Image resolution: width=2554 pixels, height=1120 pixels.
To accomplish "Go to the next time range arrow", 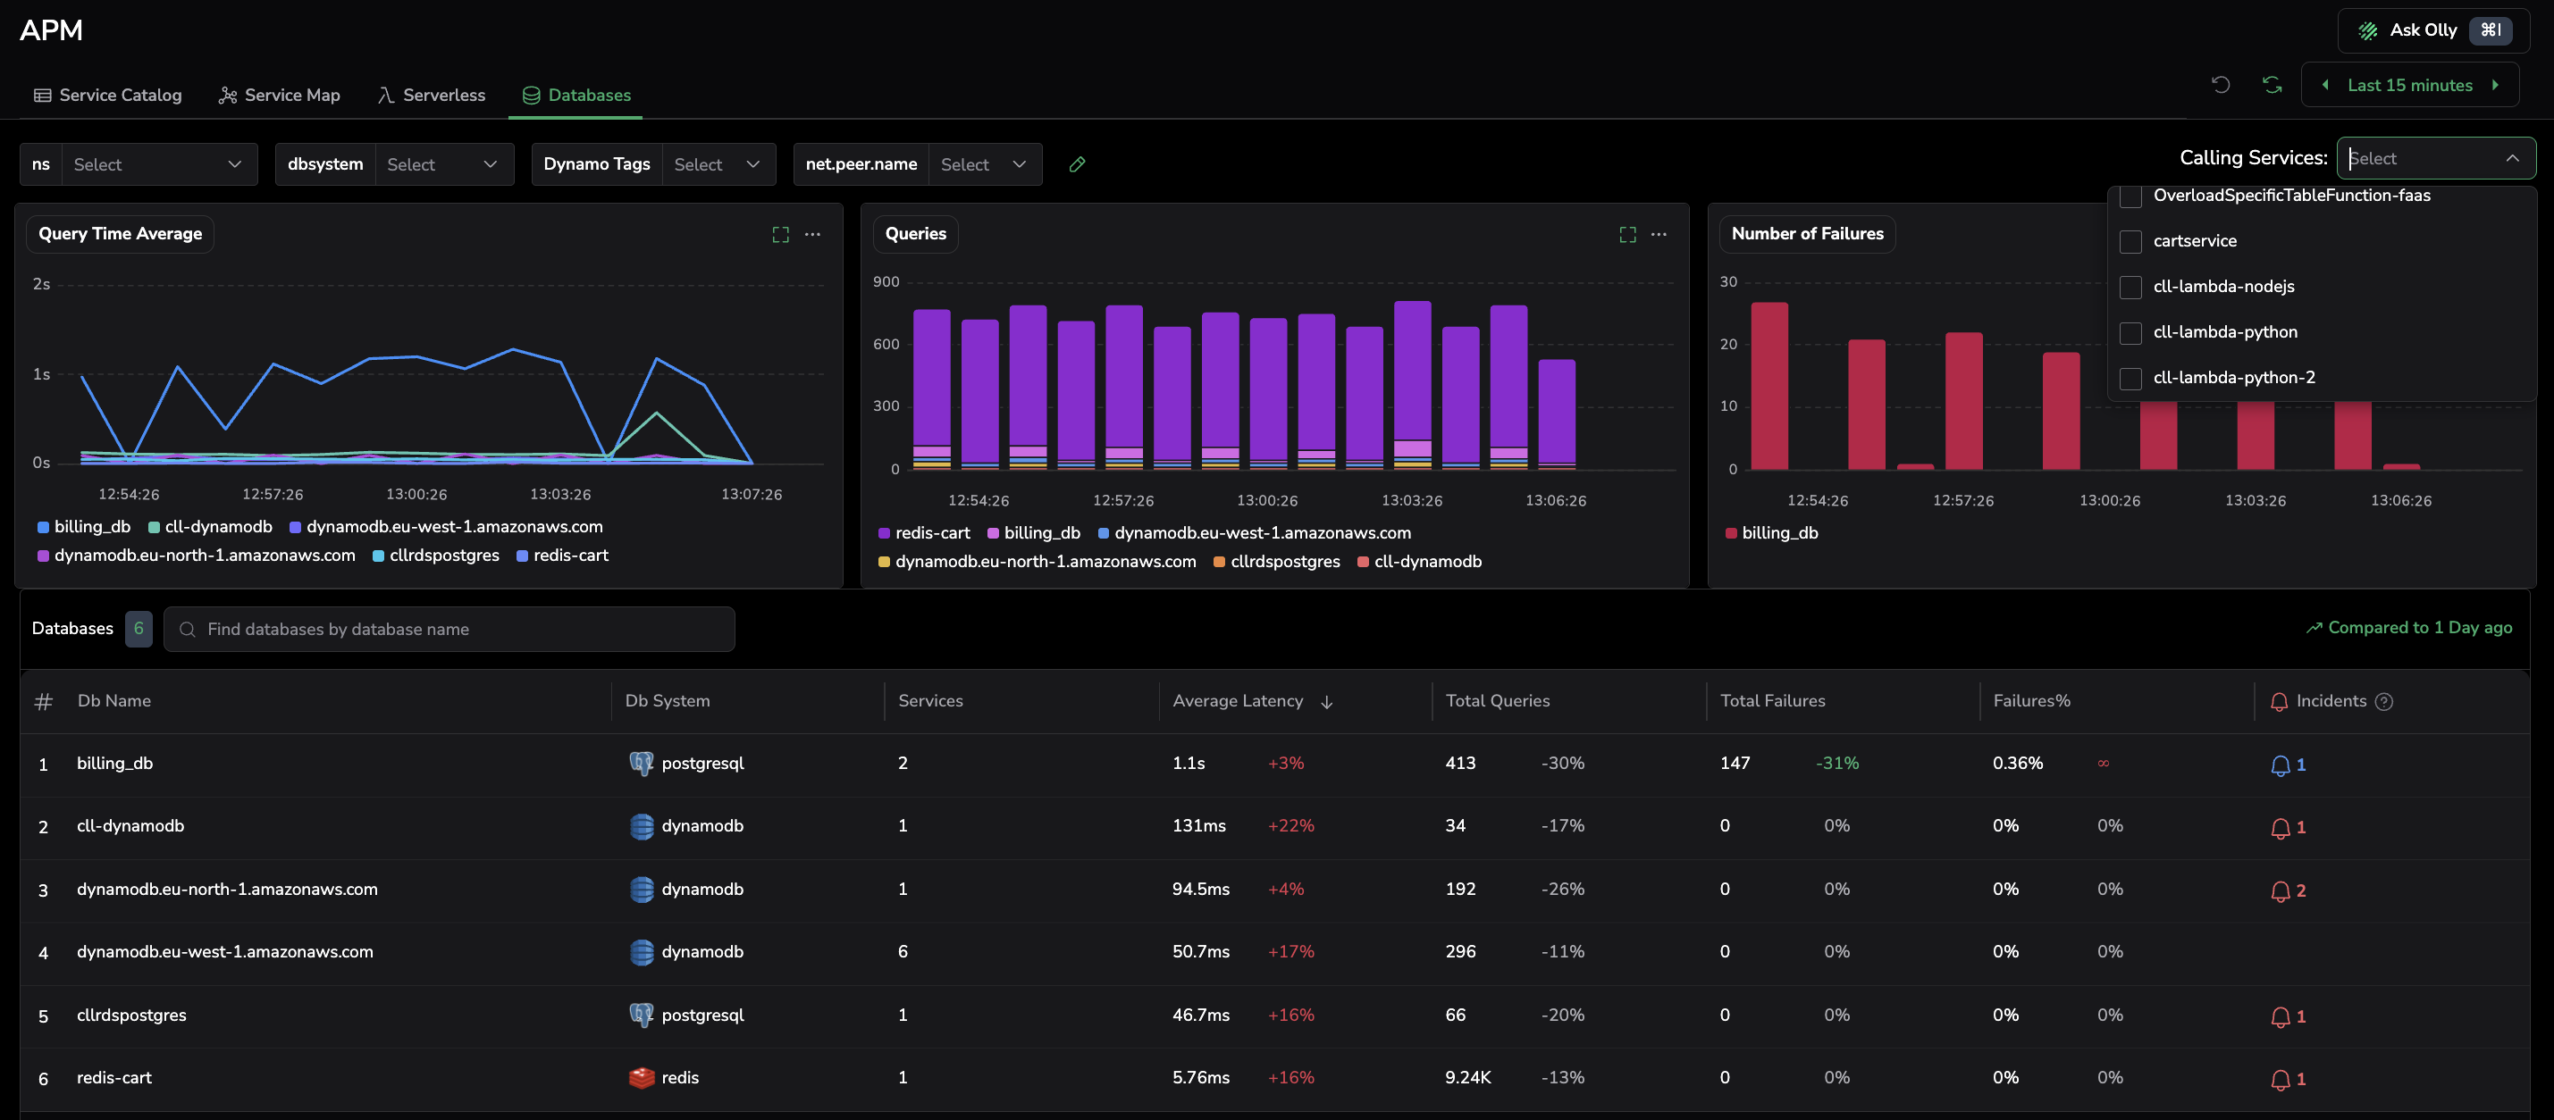I will click(x=2494, y=85).
